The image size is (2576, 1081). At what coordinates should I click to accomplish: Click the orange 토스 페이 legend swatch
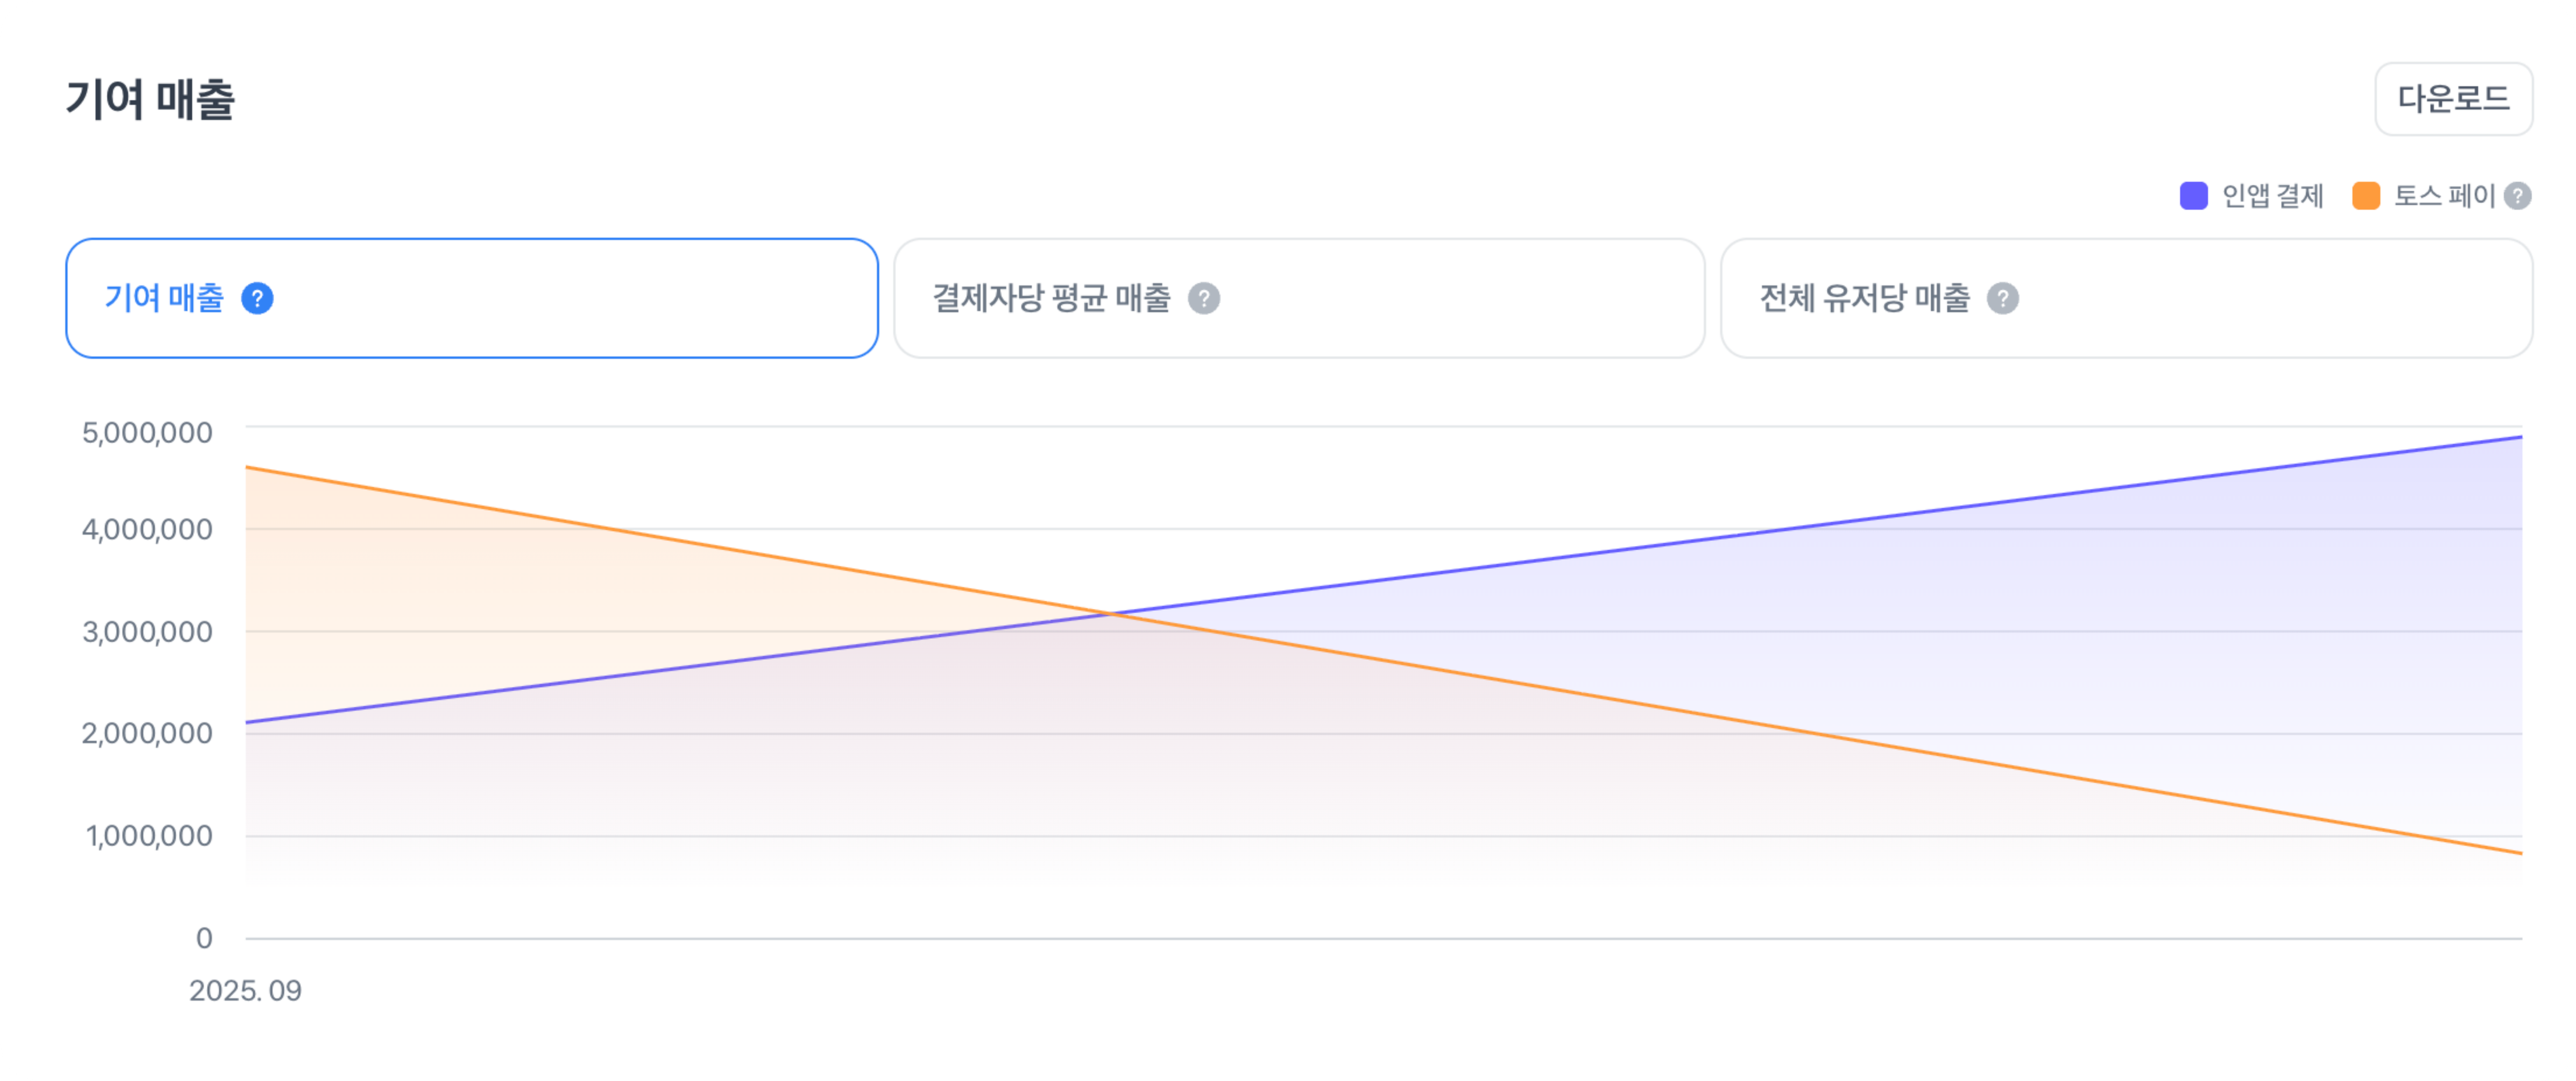coord(2365,196)
